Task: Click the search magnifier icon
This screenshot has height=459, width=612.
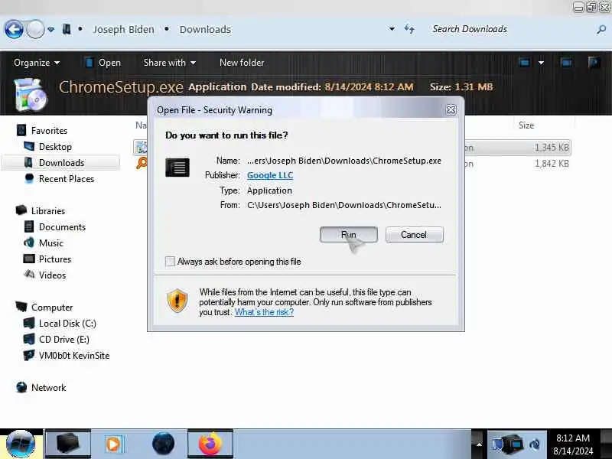Action: pos(601,29)
